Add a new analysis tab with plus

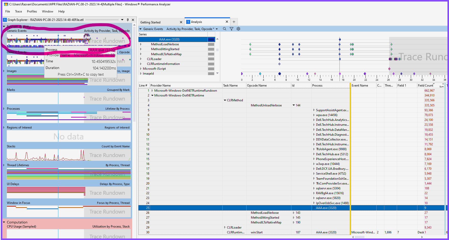click(x=234, y=22)
